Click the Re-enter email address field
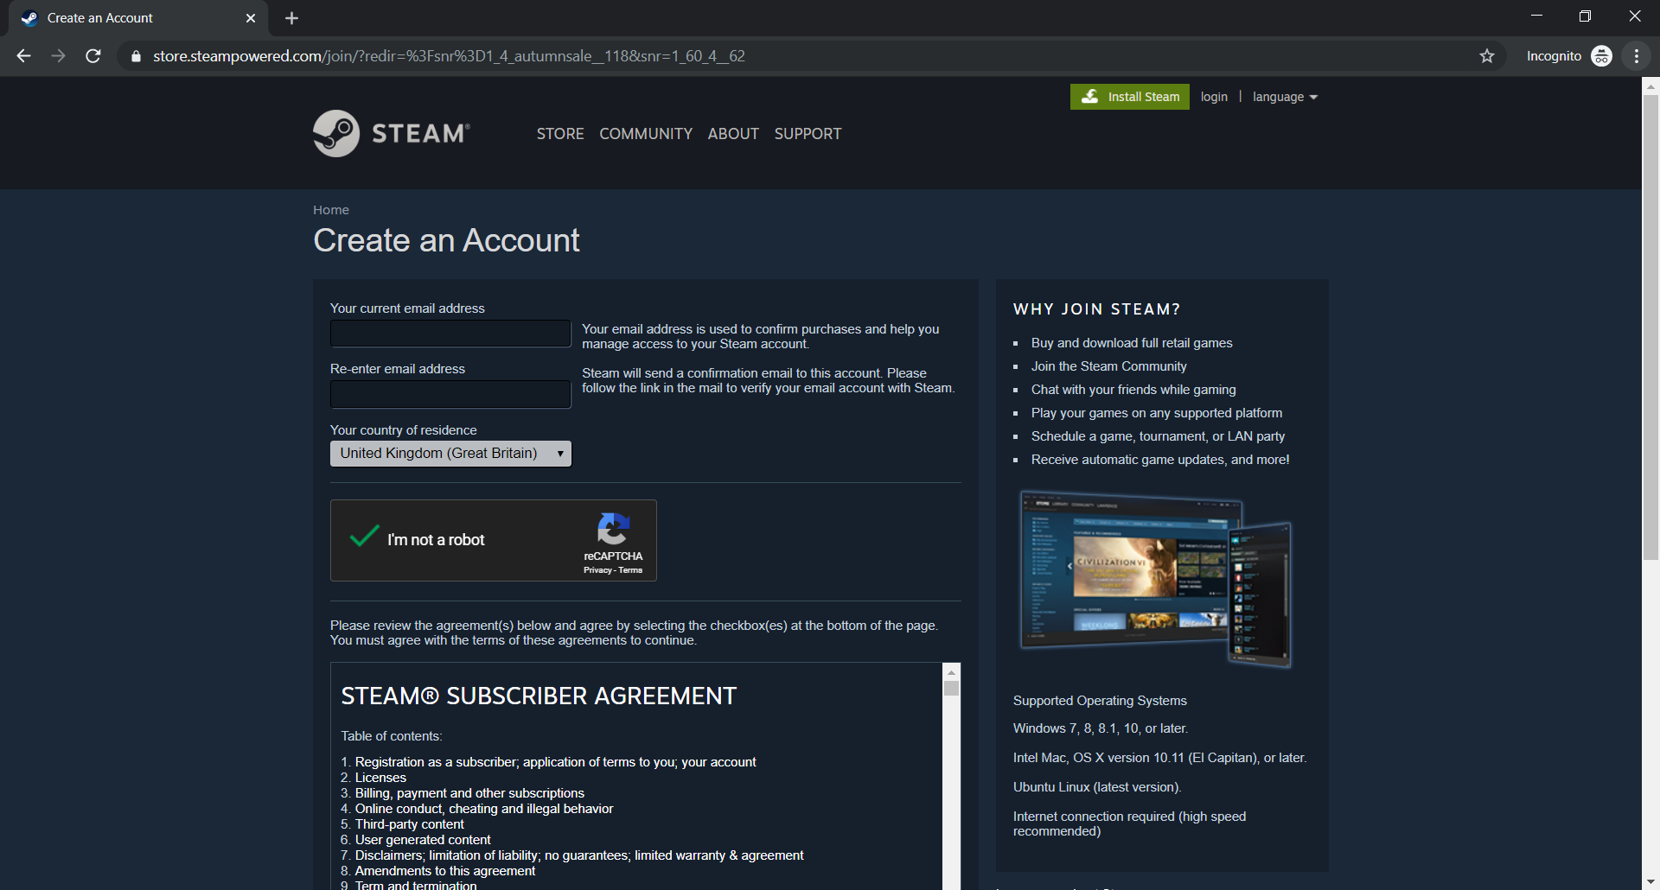Image resolution: width=1660 pixels, height=890 pixels. tap(450, 394)
